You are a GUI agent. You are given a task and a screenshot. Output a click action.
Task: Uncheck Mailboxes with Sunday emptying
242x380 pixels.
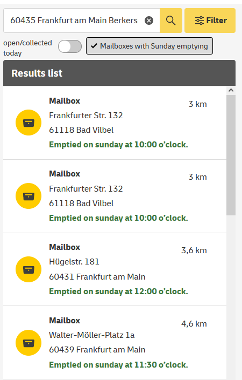click(150, 46)
